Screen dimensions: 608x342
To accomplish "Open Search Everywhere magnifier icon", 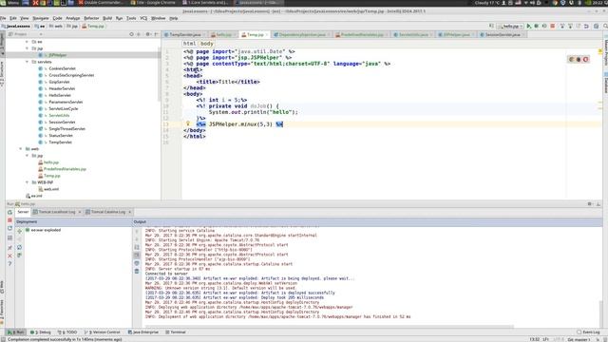I will pyautogui.click(x=605, y=26).
